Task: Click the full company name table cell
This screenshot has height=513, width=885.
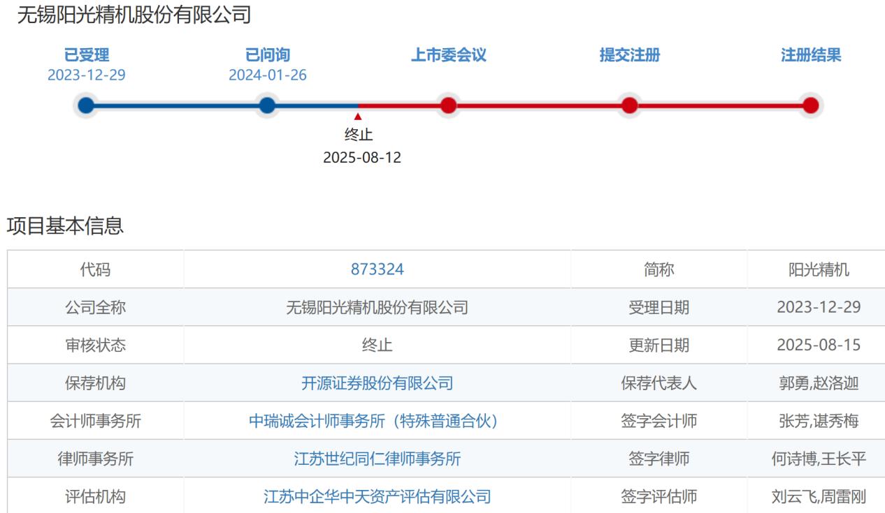Action: click(377, 307)
